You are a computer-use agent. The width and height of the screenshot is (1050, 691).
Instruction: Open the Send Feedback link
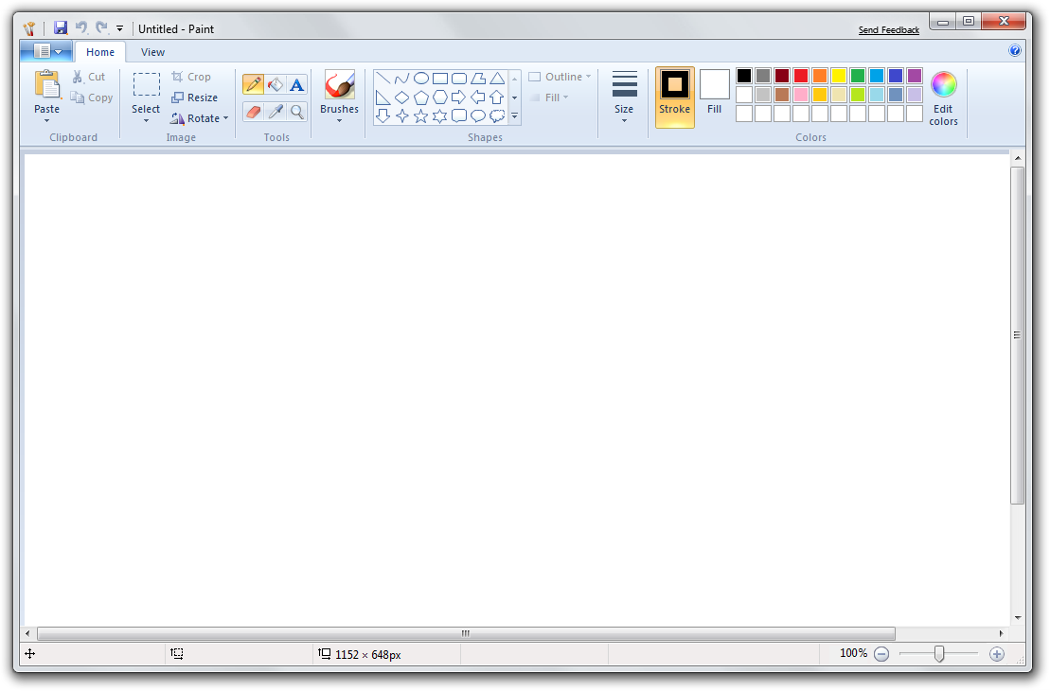pyautogui.click(x=889, y=30)
